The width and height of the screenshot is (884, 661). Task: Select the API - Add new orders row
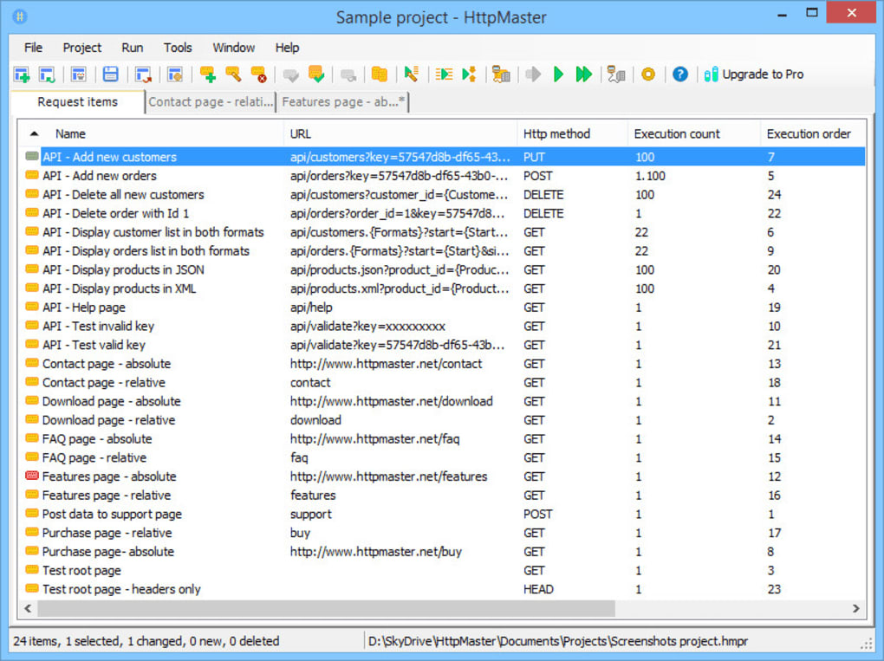(443, 176)
